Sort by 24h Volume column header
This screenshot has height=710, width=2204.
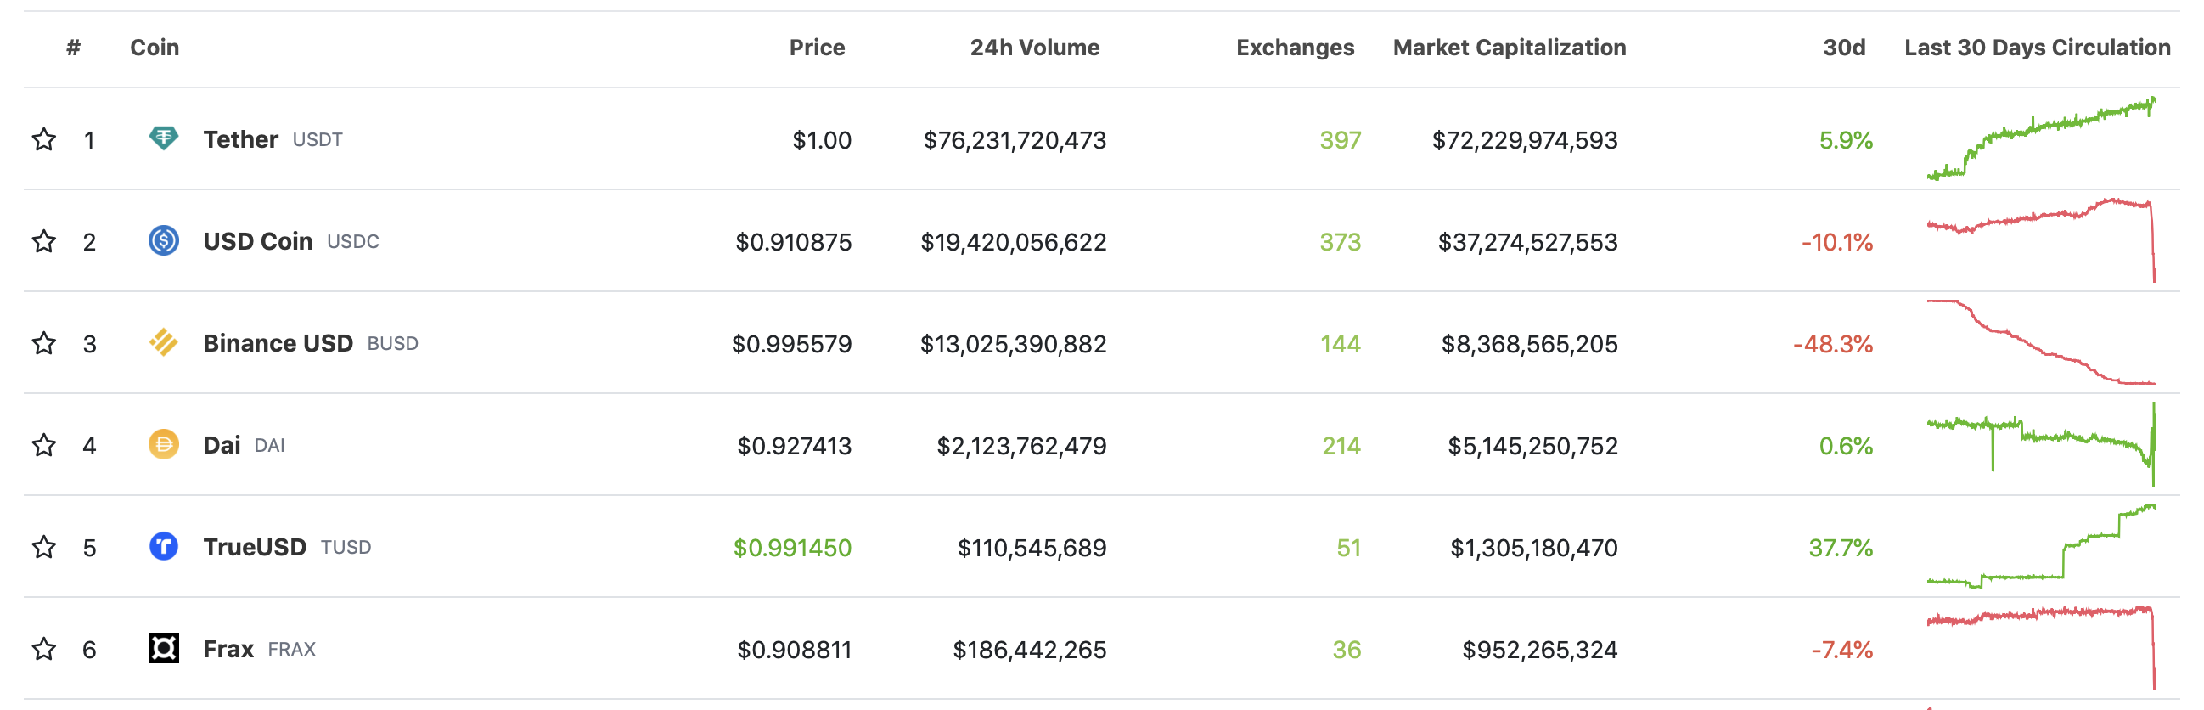pos(1033,47)
